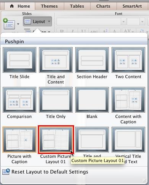The image size is (149, 185).
Task: Click the Layout button's slide icon
Action: [x=28, y=21]
